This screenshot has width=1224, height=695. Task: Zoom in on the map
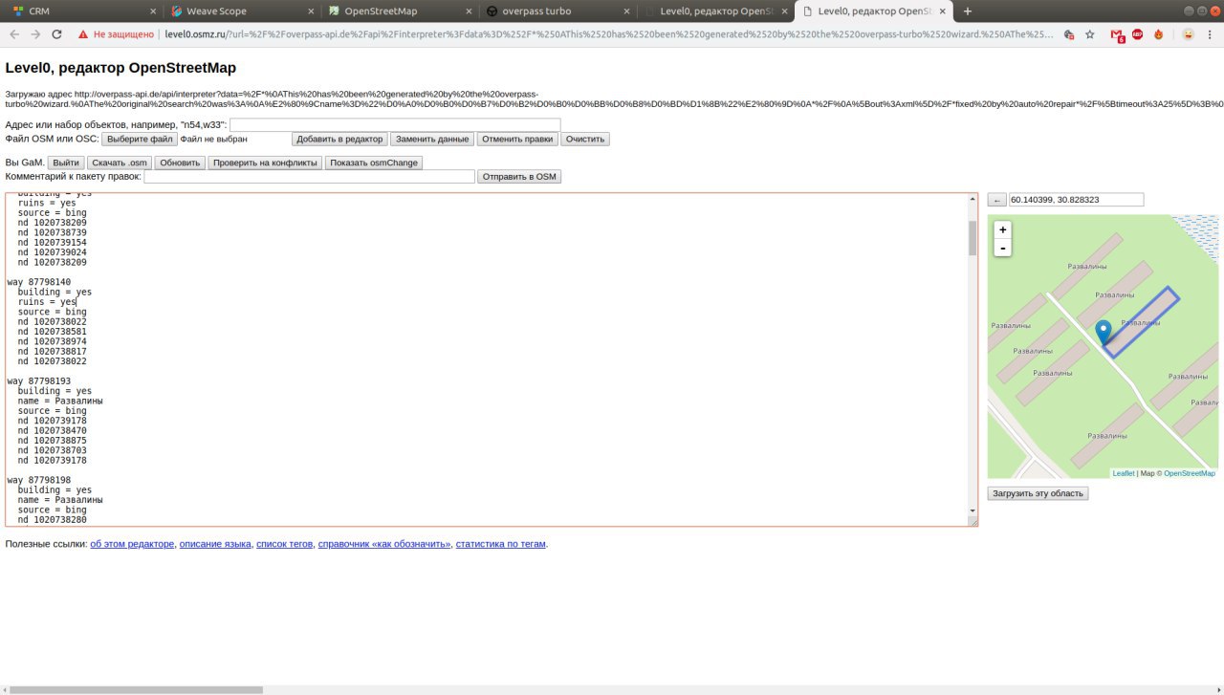pyautogui.click(x=1002, y=229)
